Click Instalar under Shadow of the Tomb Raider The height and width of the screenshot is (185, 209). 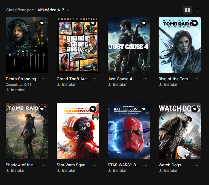(x=15, y=170)
